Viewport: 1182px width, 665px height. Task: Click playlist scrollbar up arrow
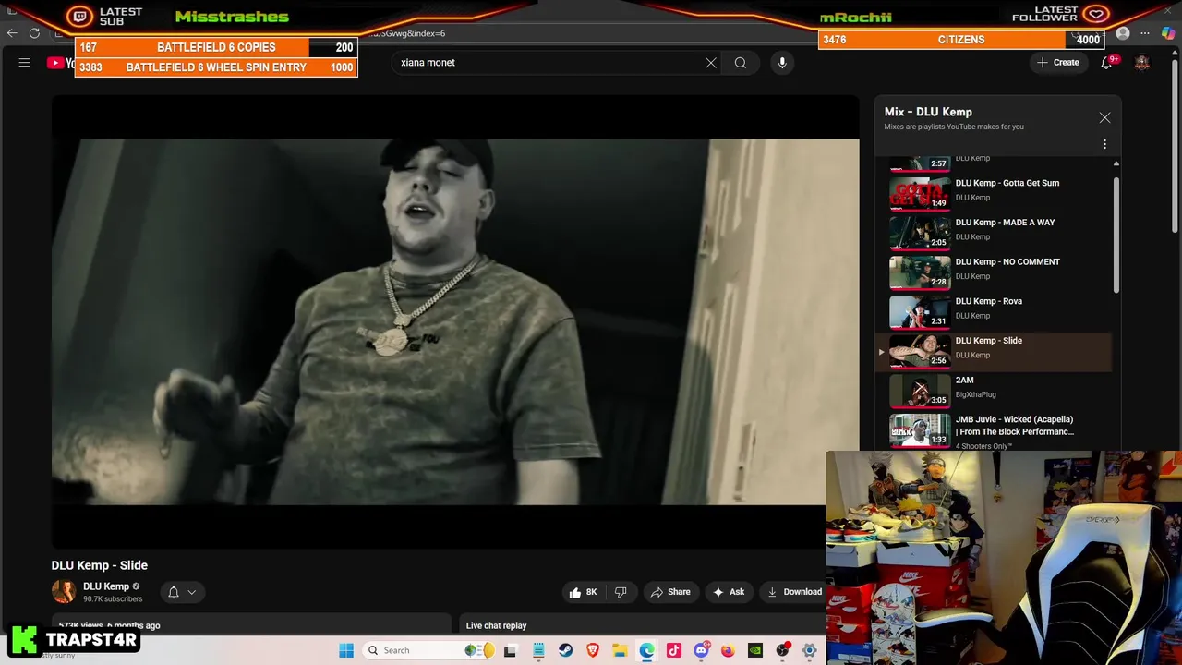(x=1116, y=163)
